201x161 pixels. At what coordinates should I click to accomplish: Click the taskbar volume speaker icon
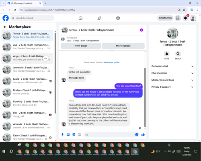[169, 151]
